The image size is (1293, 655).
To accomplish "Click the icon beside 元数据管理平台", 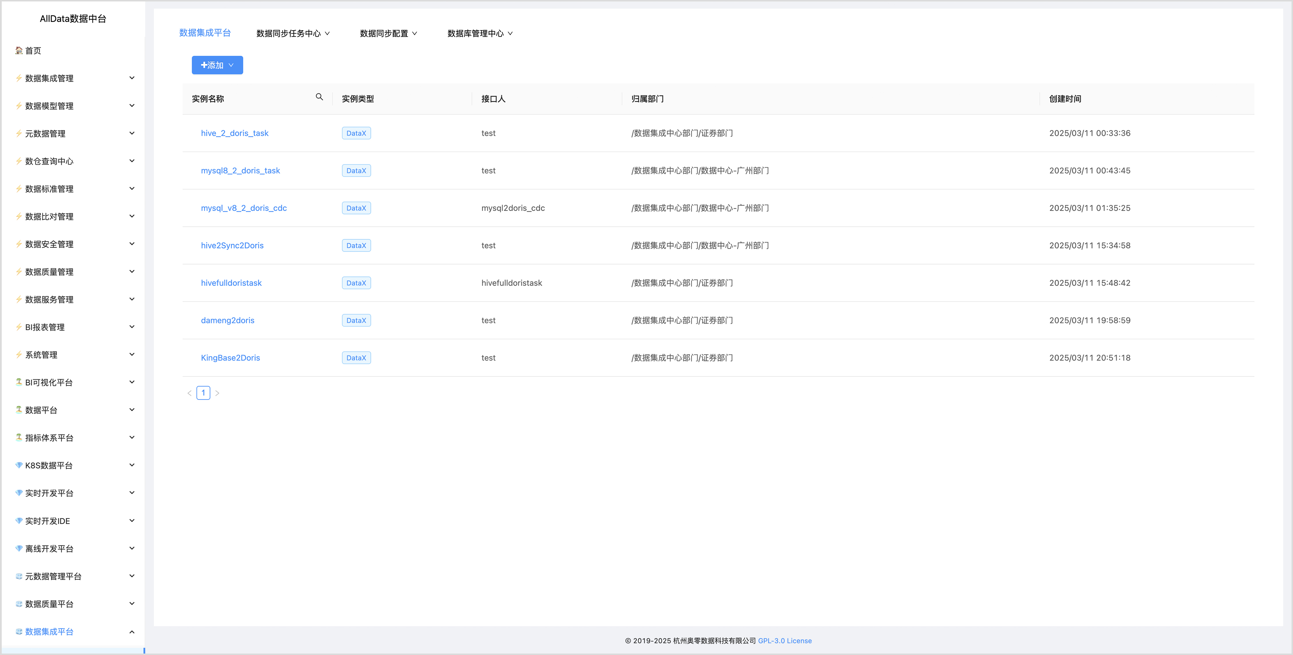I will 19,576.
